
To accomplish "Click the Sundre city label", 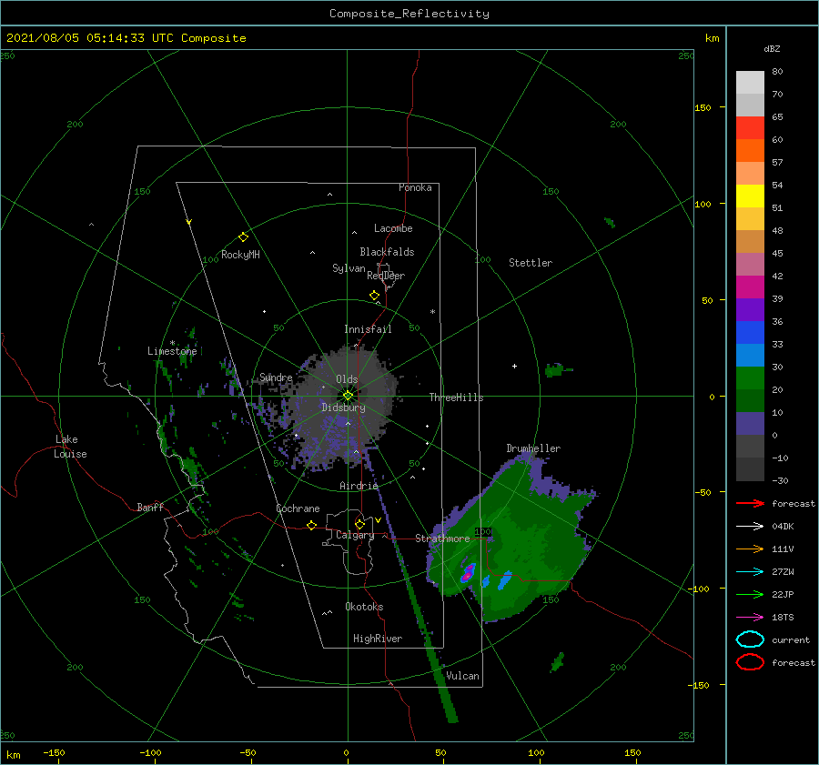I will point(276,377).
